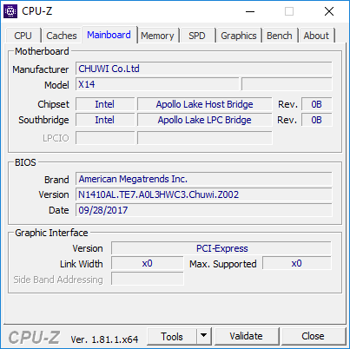
Task: Select the Mainboard tab
Action: point(109,35)
